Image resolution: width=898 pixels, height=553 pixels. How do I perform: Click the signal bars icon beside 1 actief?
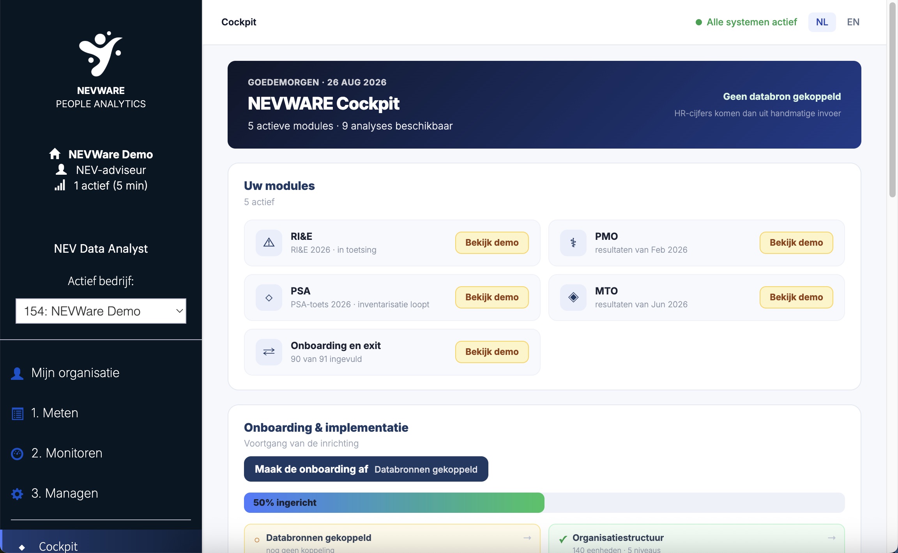click(x=60, y=185)
